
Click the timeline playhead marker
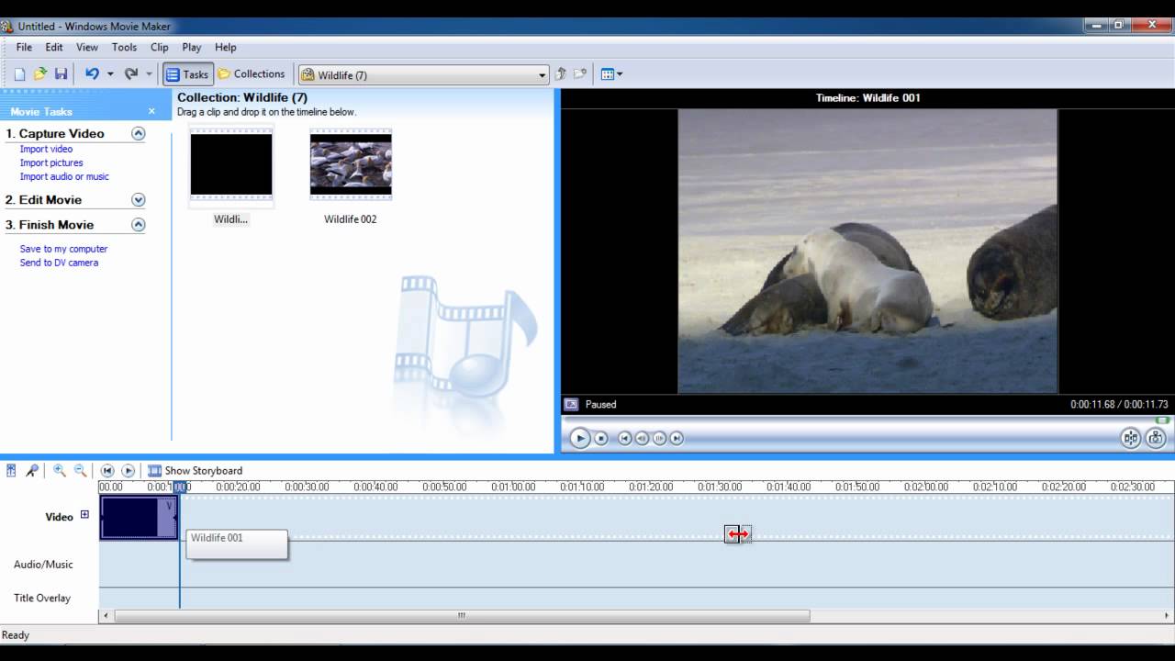(181, 487)
